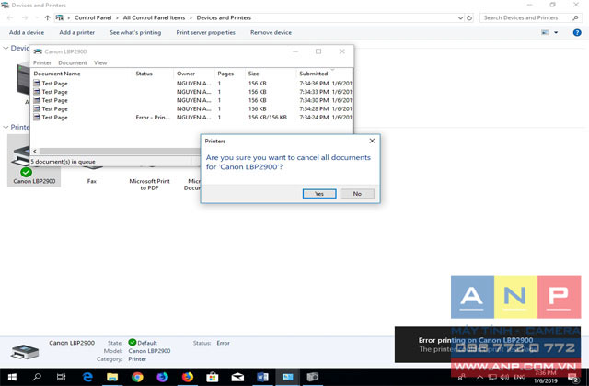Open taskbar Search

(37, 377)
